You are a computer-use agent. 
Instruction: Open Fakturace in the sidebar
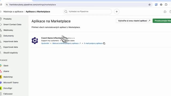pyautogui.click(x=8, y=94)
